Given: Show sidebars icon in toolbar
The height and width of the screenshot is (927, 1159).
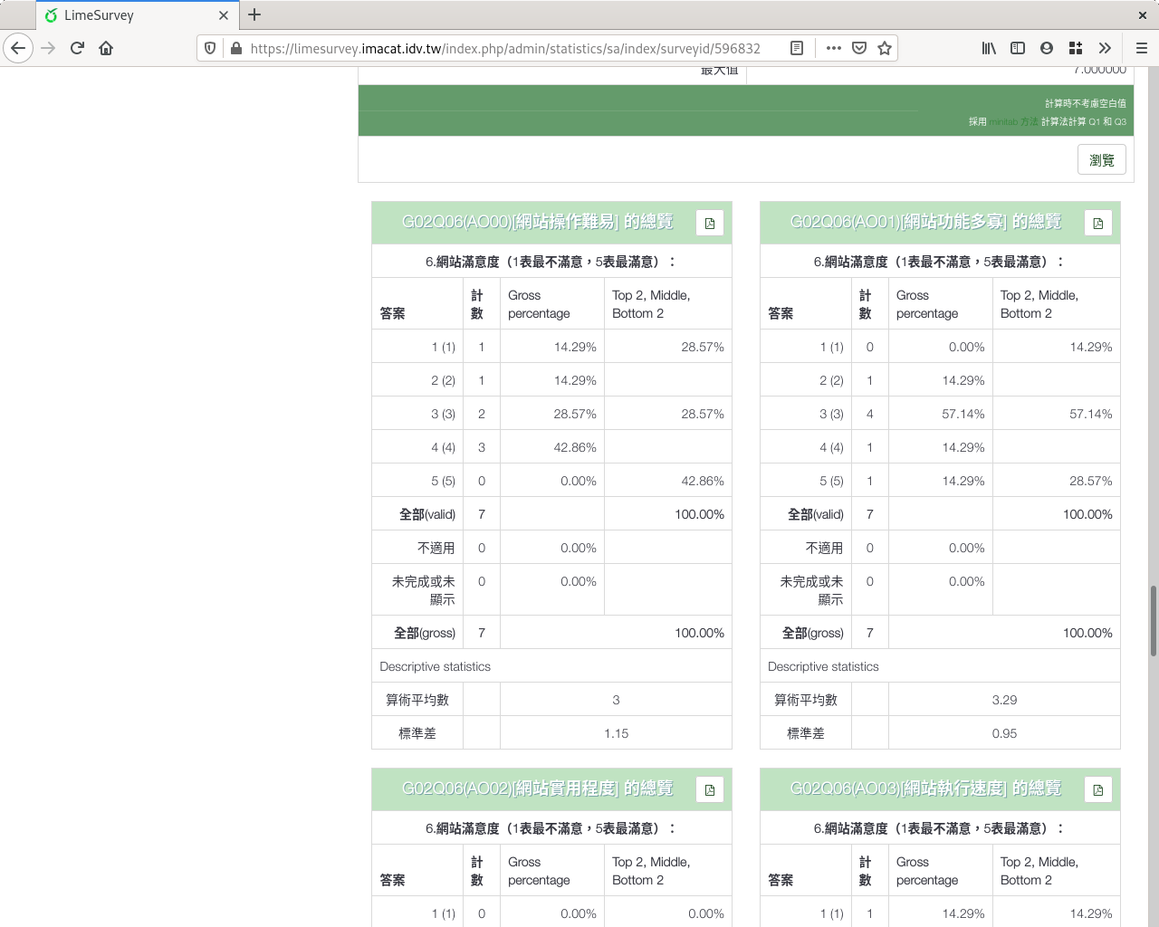Looking at the screenshot, I should click(x=1018, y=48).
